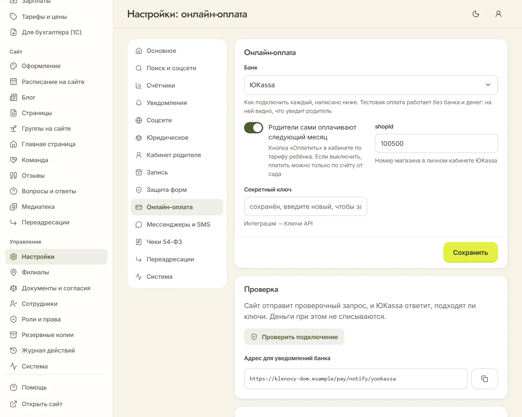Click the magnifier icon beside Поиск и соцсети
This screenshot has height=417, width=522.
139,68
